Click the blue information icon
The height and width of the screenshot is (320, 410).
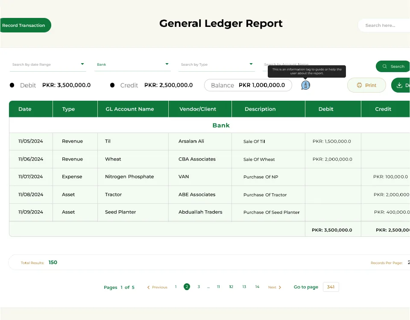click(x=305, y=85)
